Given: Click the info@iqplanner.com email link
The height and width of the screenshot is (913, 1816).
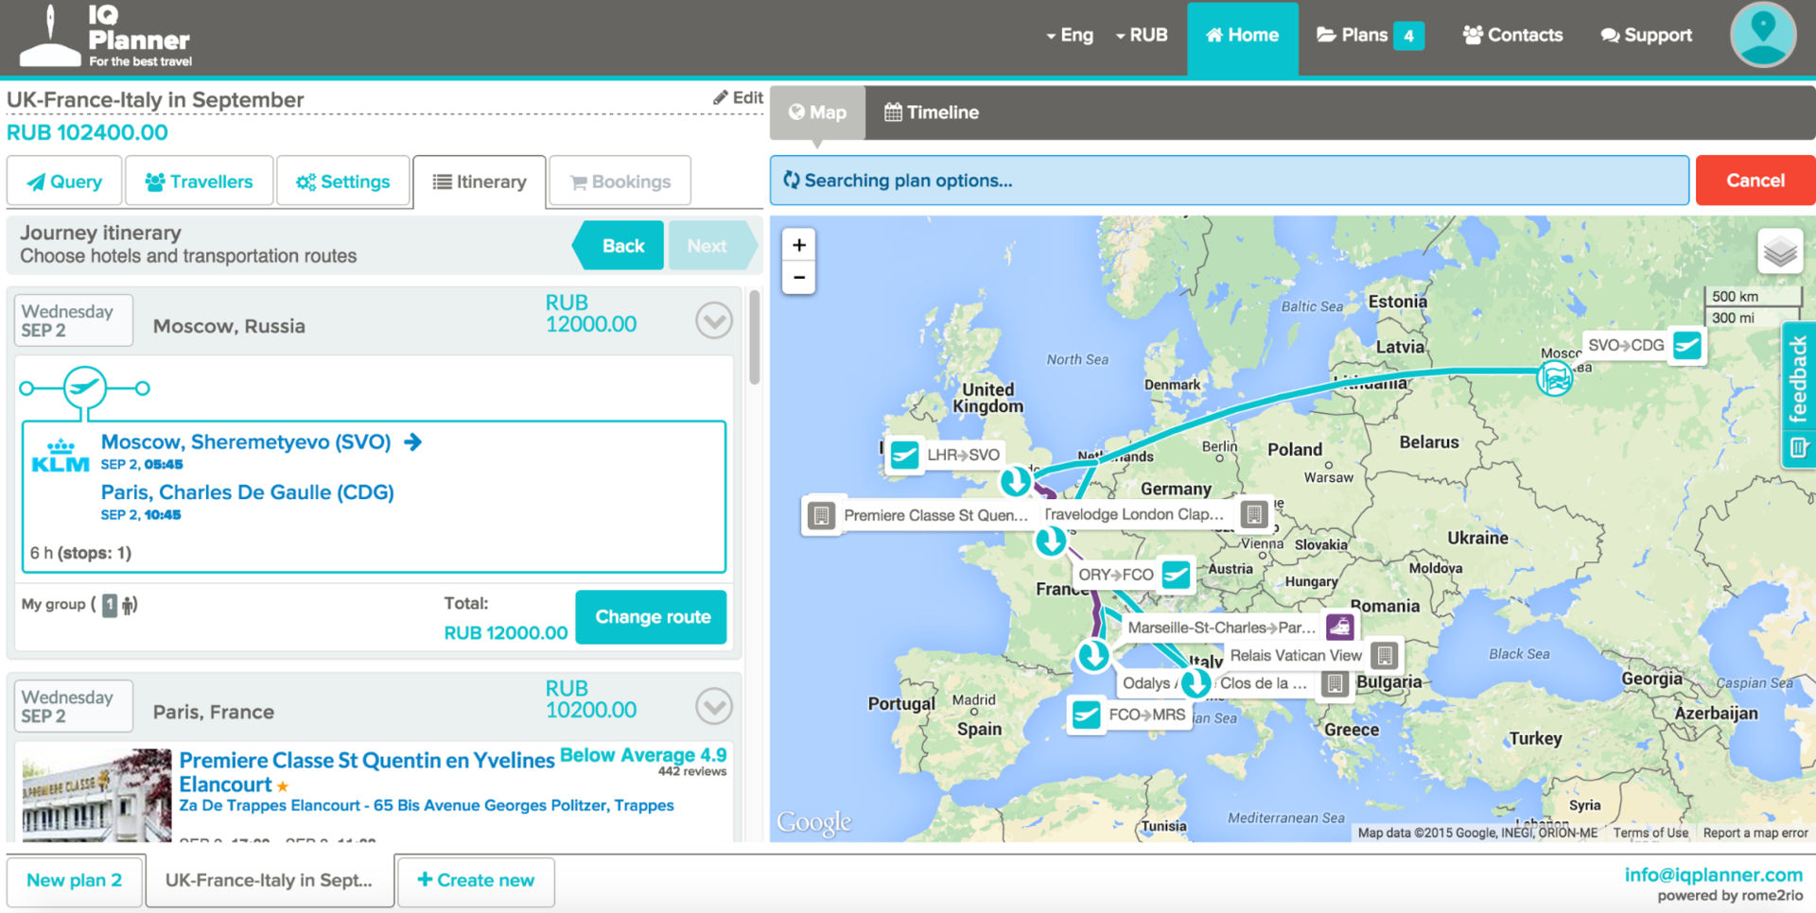Looking at the screenshot, I should (x=1713, y=875).
